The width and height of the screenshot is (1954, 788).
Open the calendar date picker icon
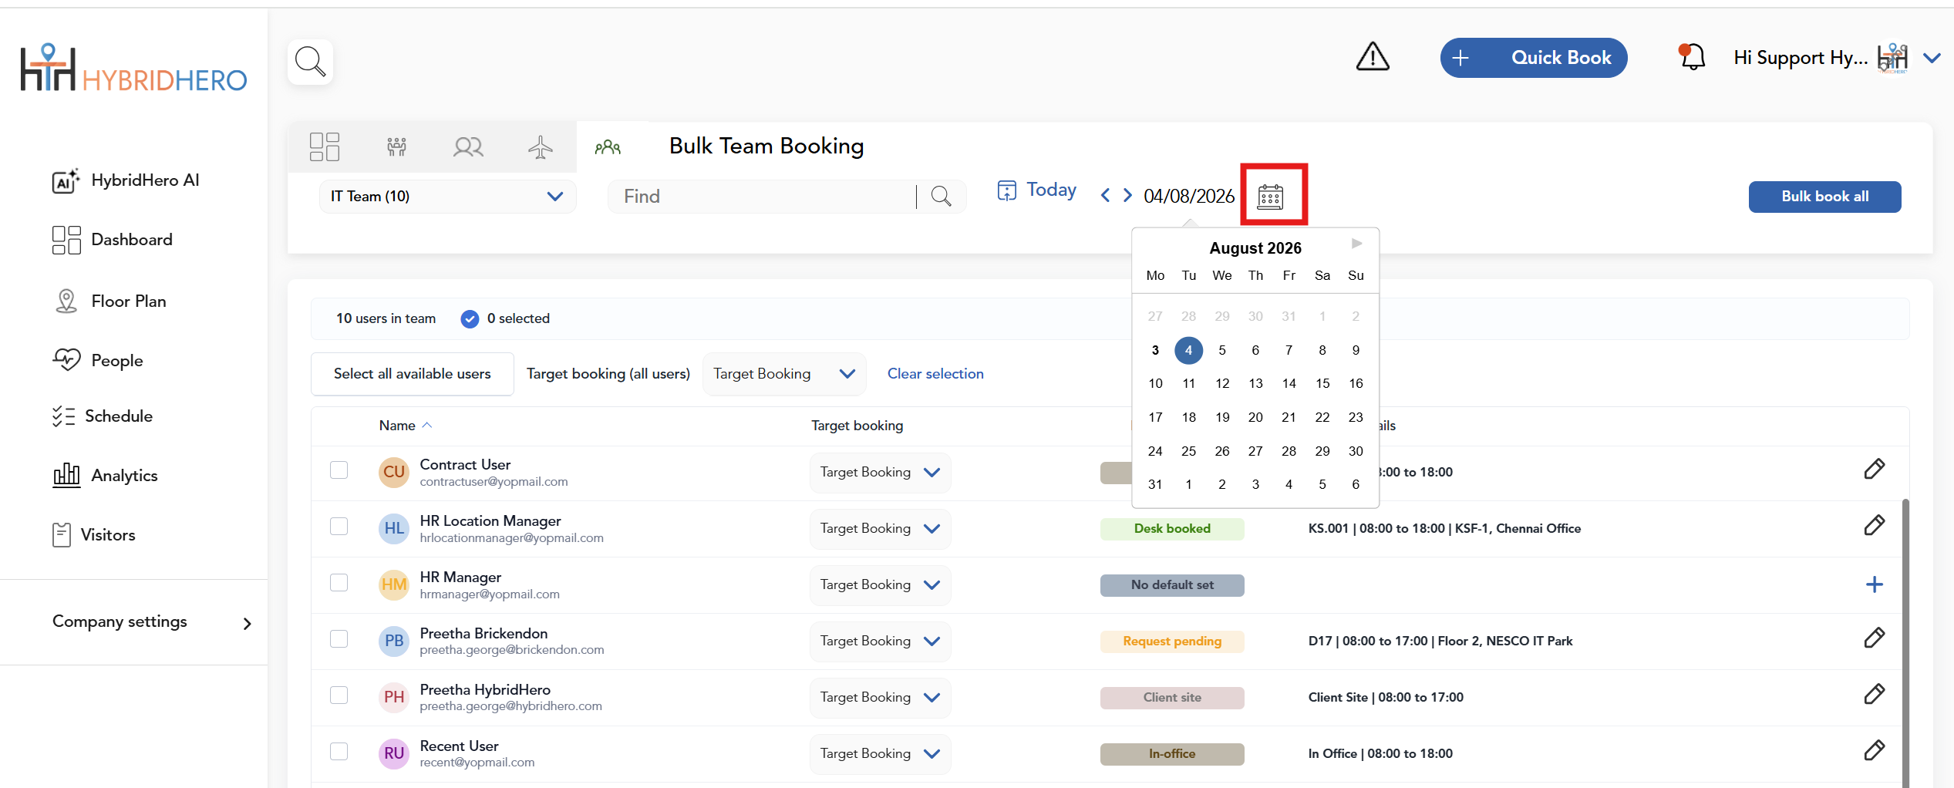pyautogui.click(x=1270, y=197)
